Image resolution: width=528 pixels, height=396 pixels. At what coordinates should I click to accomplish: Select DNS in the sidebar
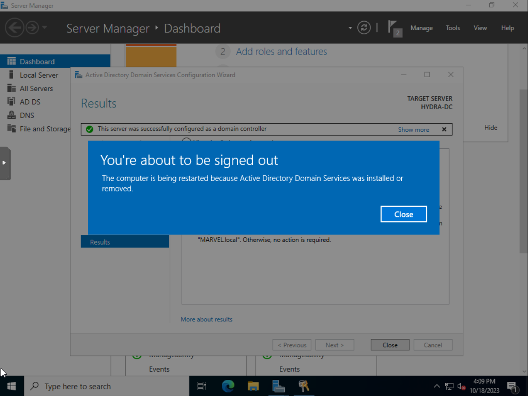pyautogui.click(x=27, y=116)
